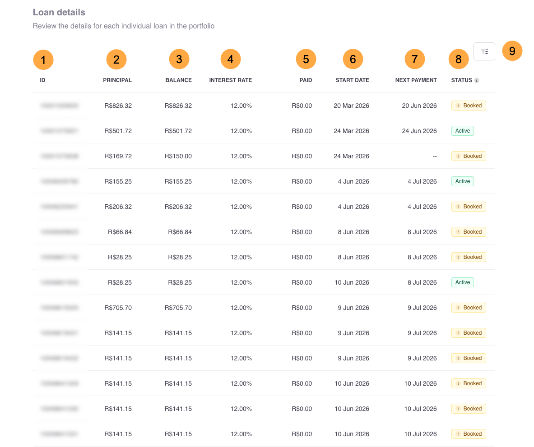Select the balance value R$155.25
Viewport: 534px width, 447px height.
click(x=178, y=181)
